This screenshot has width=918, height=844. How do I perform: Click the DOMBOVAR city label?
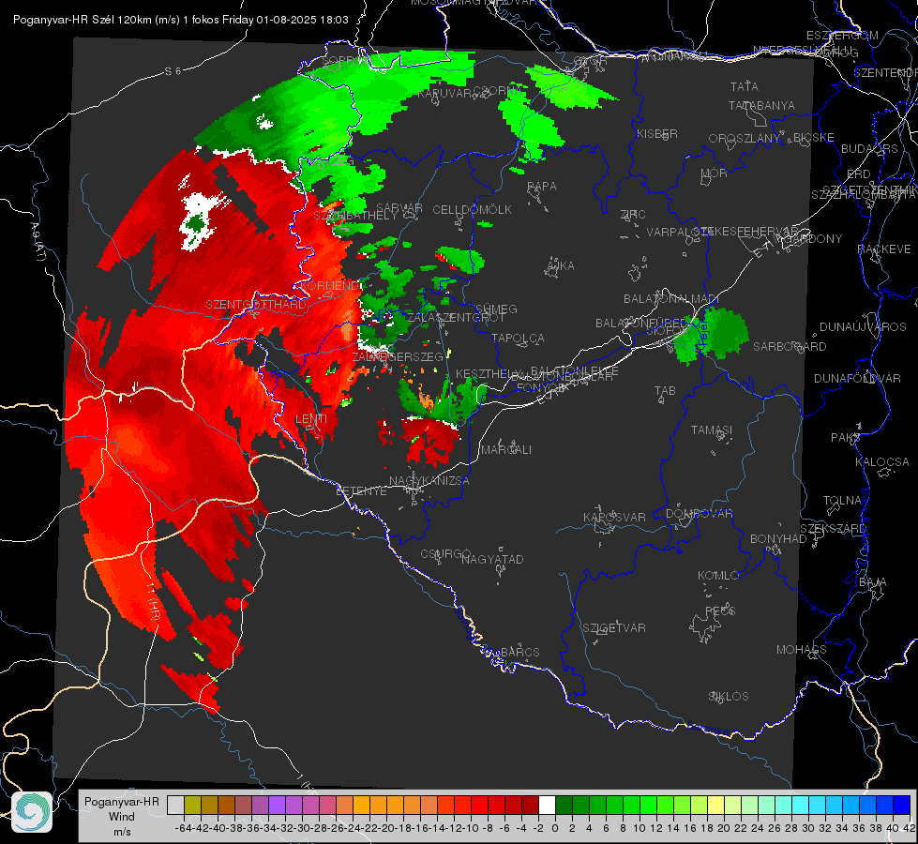pyautogui.click(x=699, y=514)
